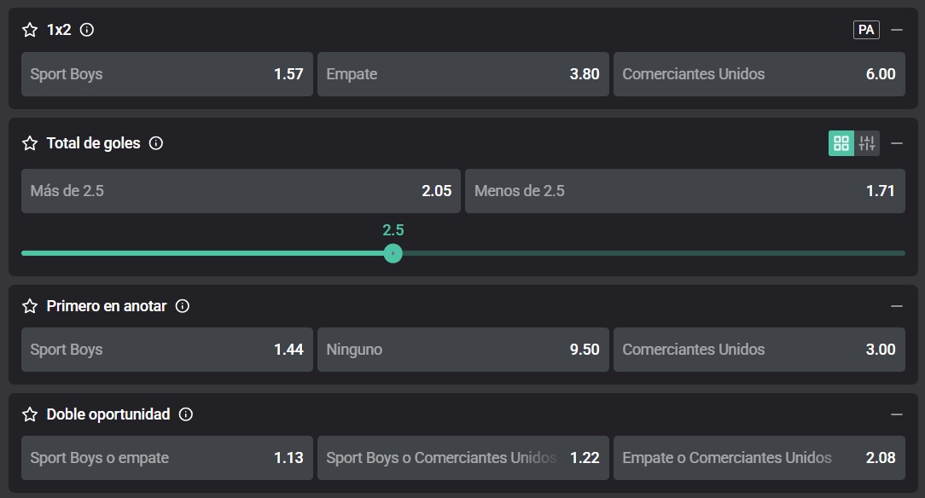Toggle the PA badge in 1x2 header
The image size is (925, 498).
coord(866,30)
